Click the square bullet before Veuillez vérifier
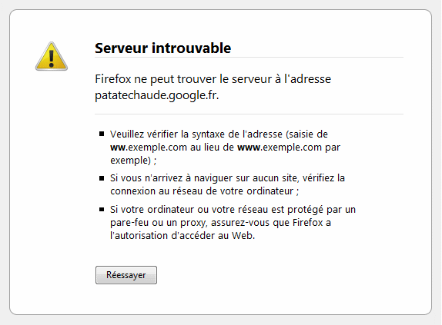 [102, 134]
